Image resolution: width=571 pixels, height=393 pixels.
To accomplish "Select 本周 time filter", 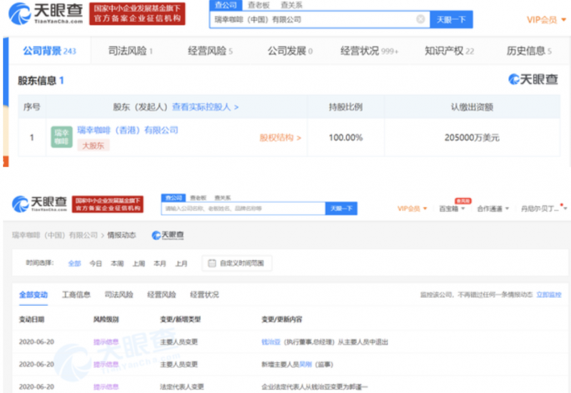I will (x=117, y=263).
